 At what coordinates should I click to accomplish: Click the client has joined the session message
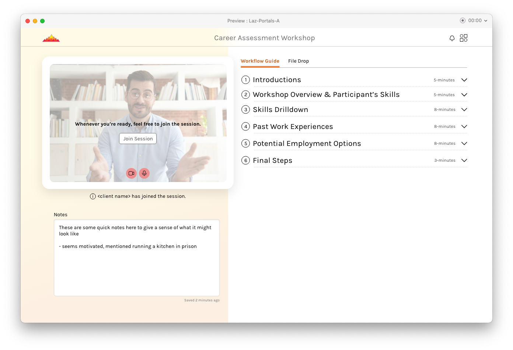[x=142, y=196]
